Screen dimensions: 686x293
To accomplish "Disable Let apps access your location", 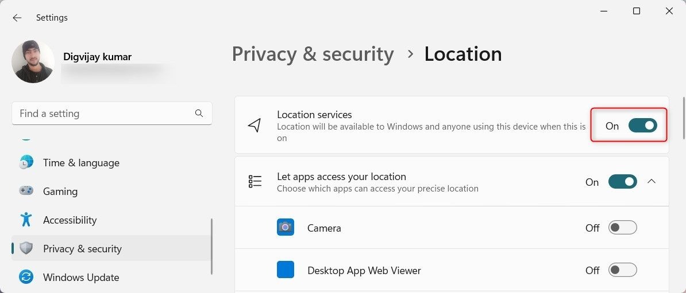I will 623,182.
